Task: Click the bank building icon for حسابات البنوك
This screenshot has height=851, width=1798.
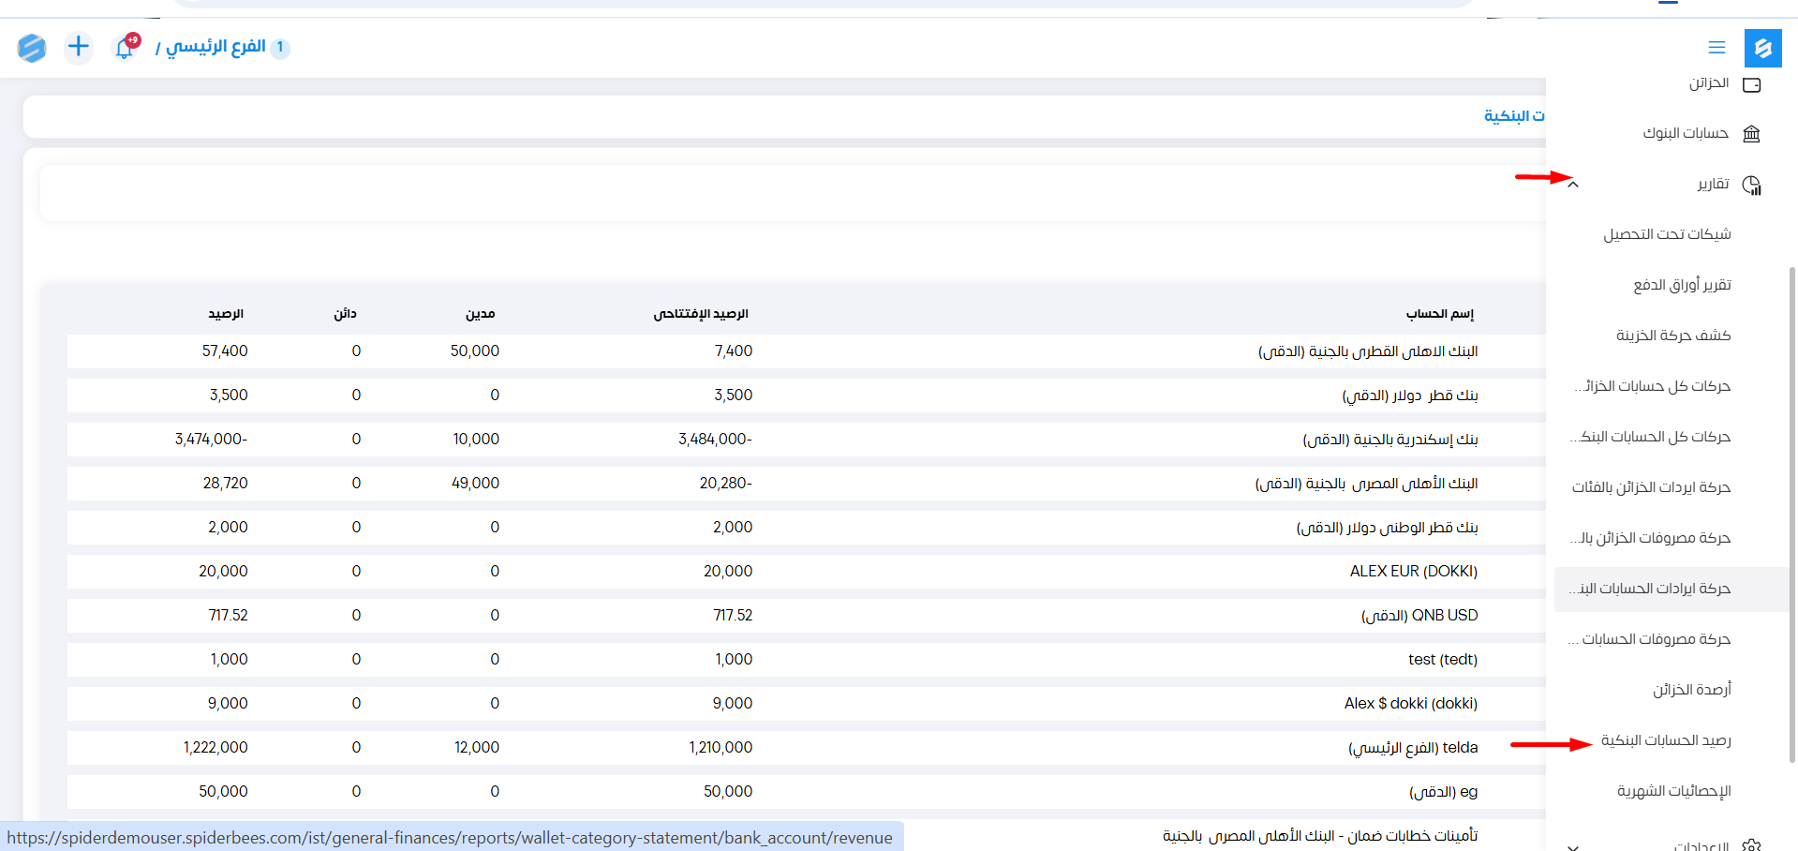Action: (1751, 133)
